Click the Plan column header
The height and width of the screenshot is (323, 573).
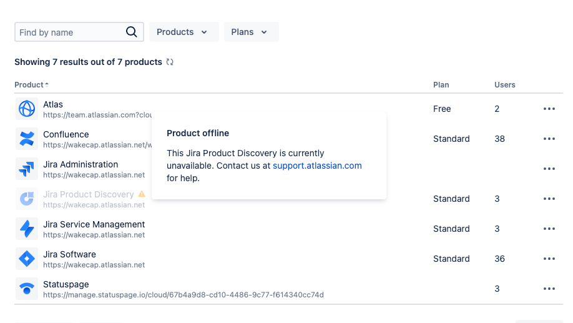441,84
